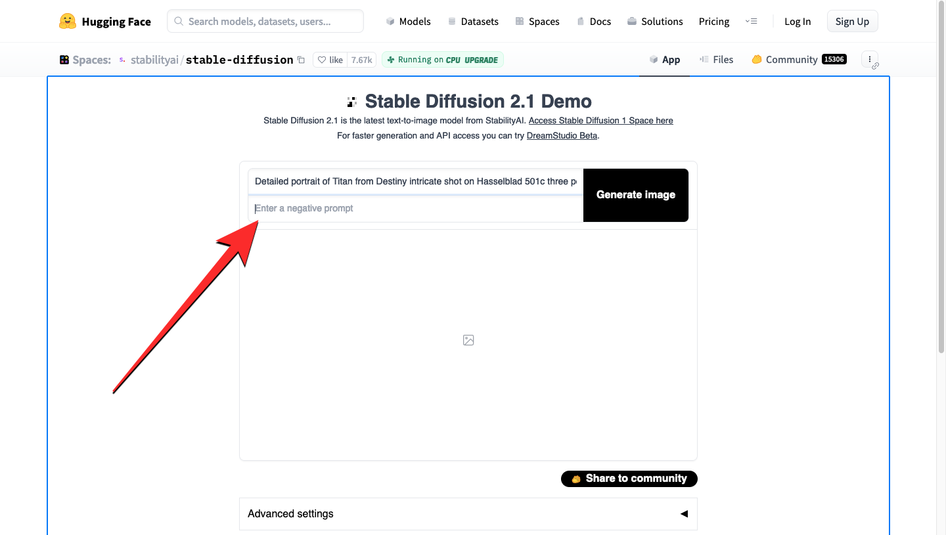Like the stable-diffusion space
This screenshot has width=946, height=535.
[330, 60]
